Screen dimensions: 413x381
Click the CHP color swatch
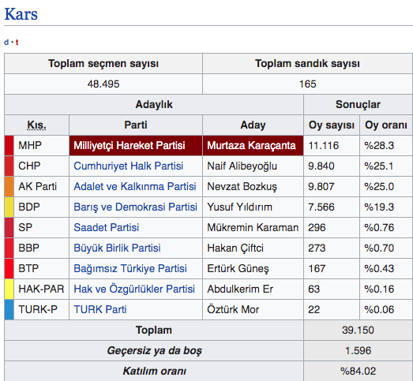tap(9, 166)
